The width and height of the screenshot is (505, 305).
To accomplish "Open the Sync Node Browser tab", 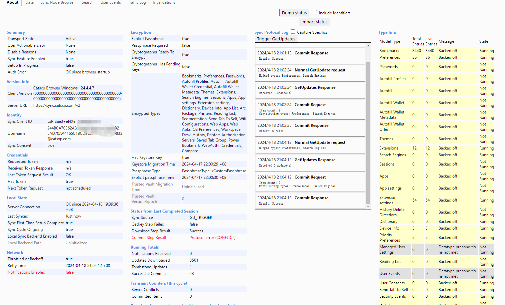I will 57,2.
